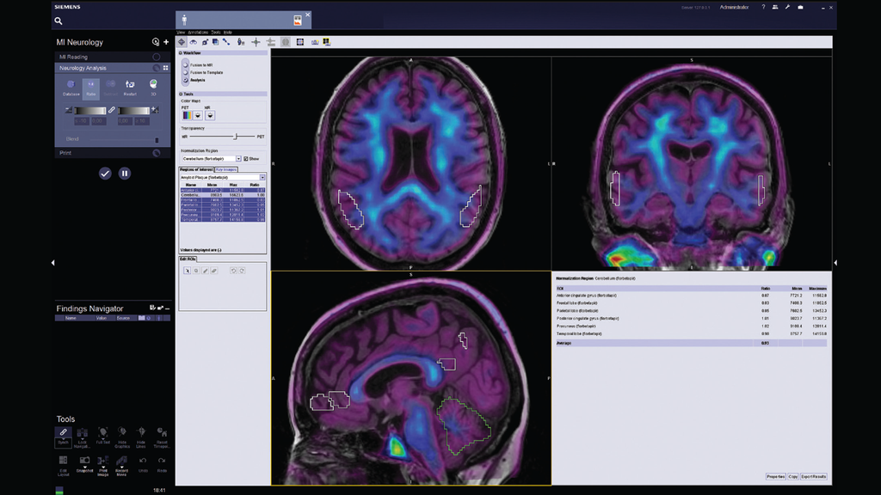
Task: Click the 3D view icon
Action: point(153,87)
